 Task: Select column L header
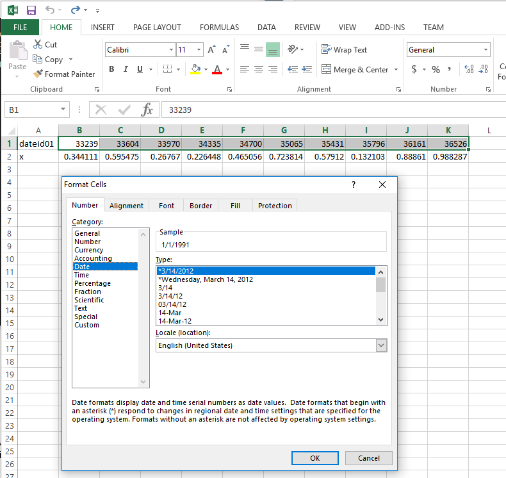pos(489,130)
